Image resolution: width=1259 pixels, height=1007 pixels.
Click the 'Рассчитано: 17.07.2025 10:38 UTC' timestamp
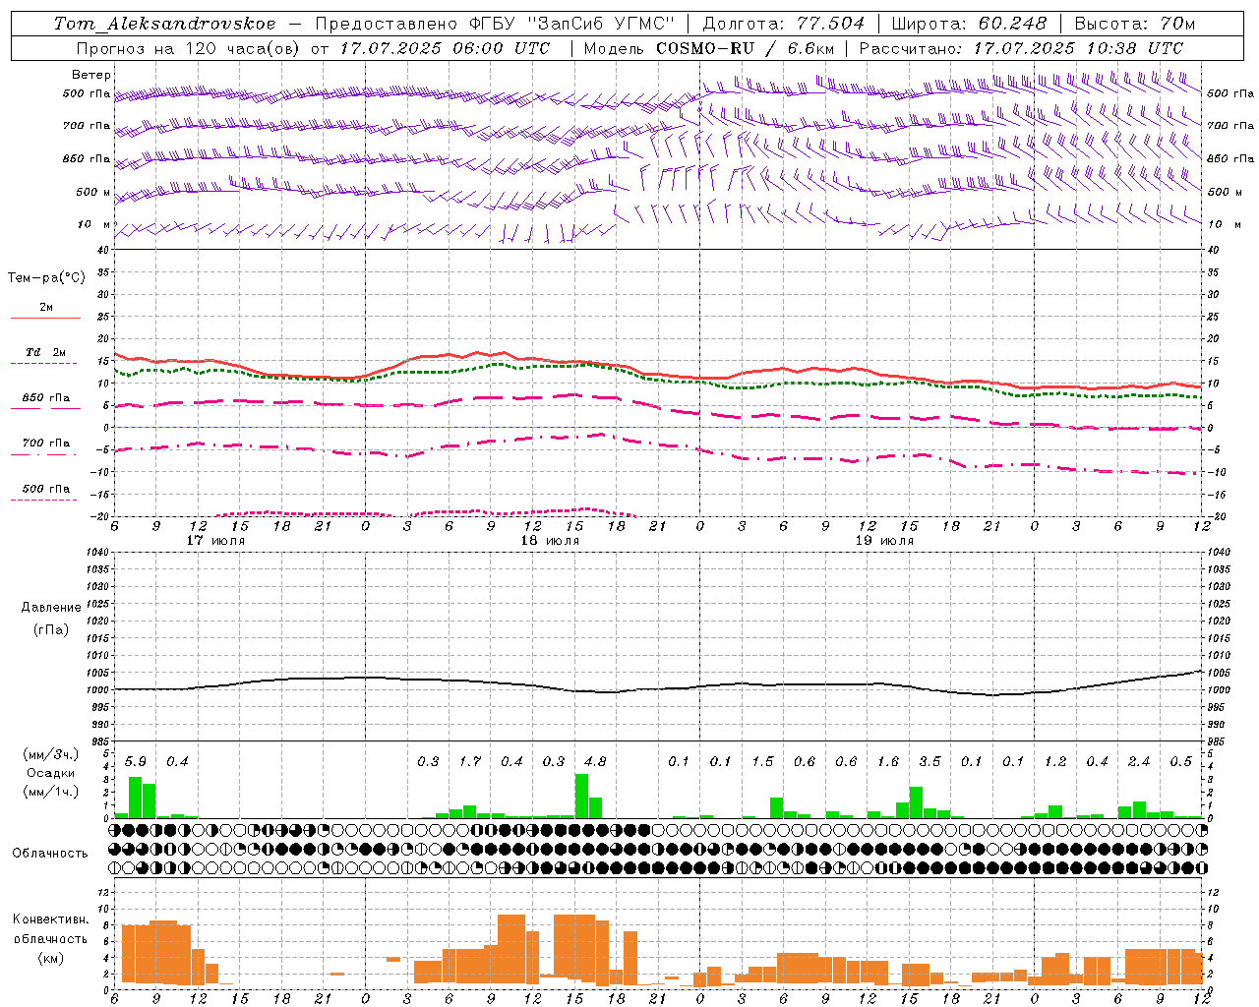(1021, 48)
